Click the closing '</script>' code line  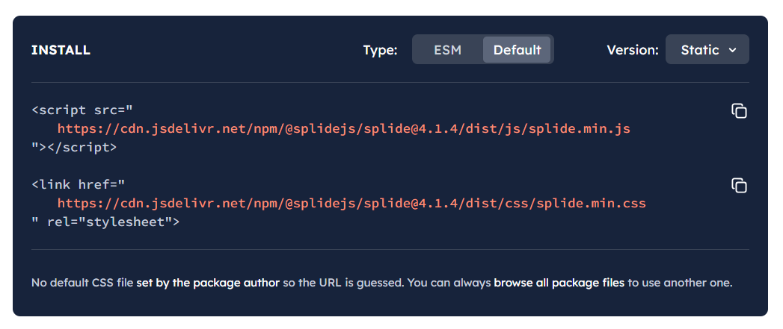coord(74,148)
